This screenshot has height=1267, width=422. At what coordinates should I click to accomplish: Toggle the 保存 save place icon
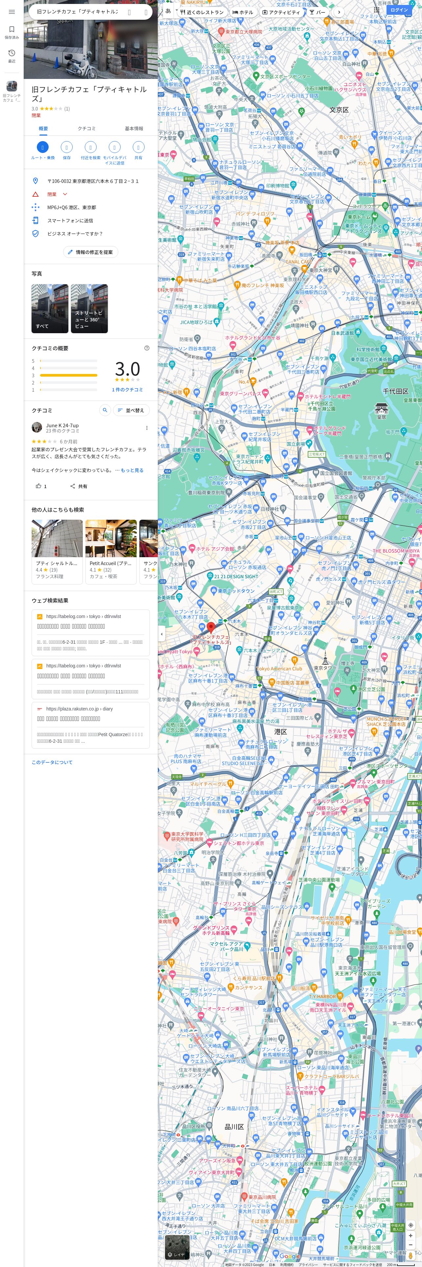66,147
